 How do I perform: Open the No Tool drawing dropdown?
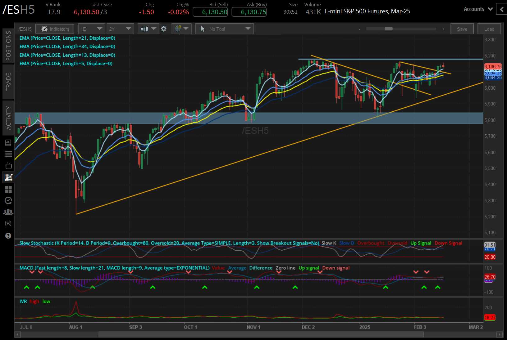pos(224,29)
